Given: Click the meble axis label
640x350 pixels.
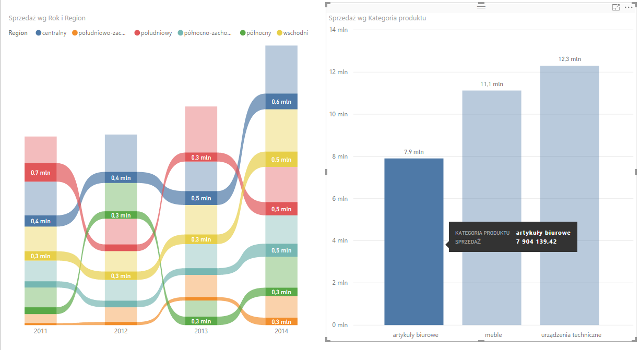Looking at the screenshot, I should 493,335.
